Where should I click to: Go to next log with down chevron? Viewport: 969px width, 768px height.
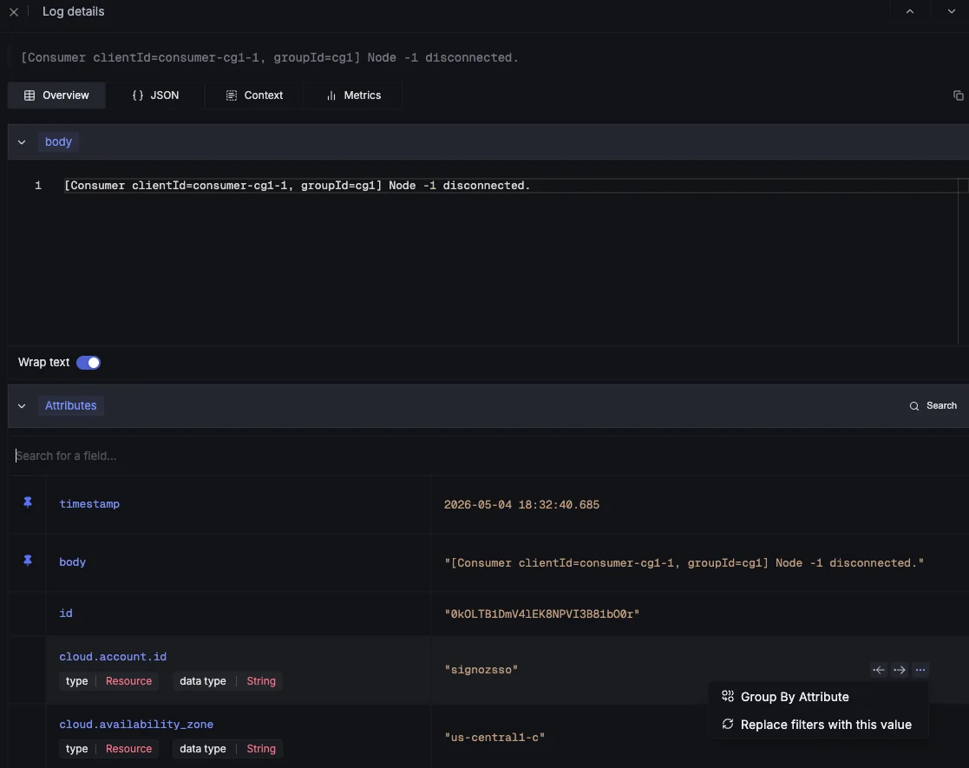point(951,11)
